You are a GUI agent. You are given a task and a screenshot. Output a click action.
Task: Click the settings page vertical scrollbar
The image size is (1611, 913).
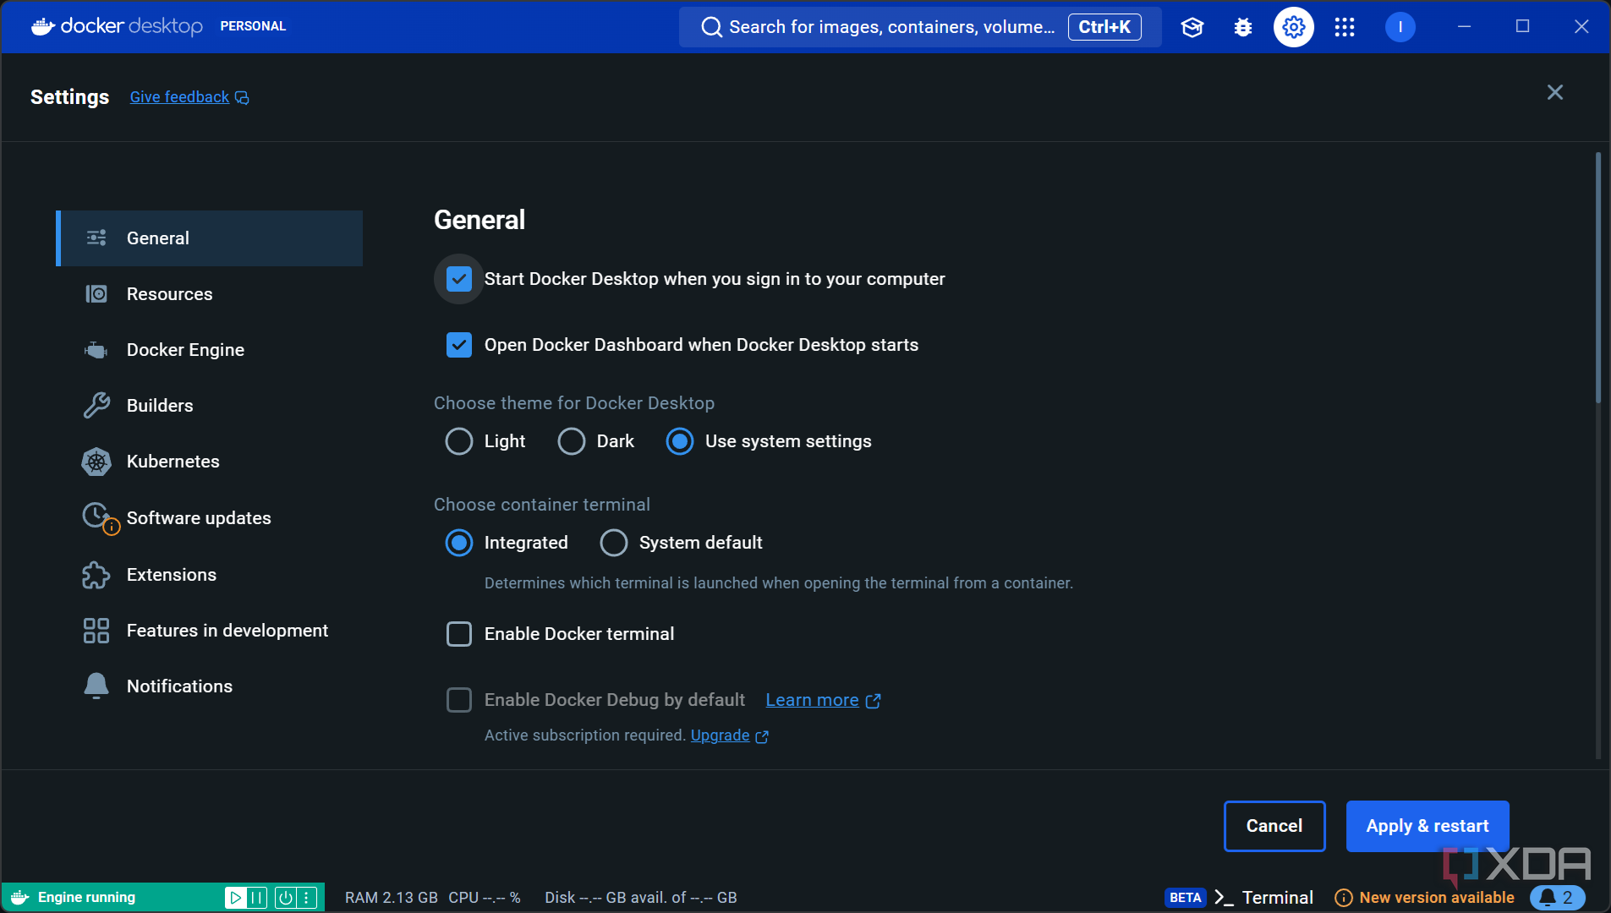(x=1598, y=279)
